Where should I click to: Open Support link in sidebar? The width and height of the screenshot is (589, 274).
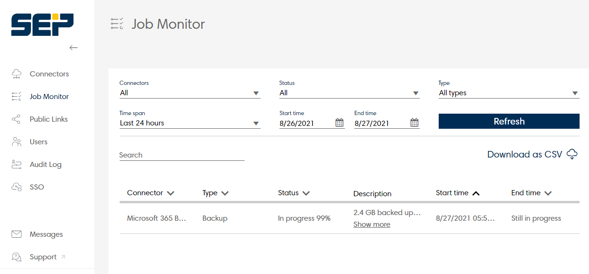coord(43,257)
